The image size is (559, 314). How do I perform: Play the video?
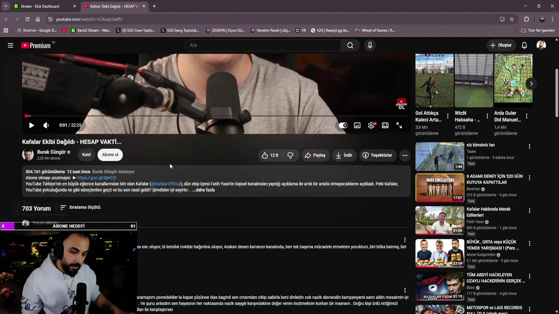click(31, 125)
